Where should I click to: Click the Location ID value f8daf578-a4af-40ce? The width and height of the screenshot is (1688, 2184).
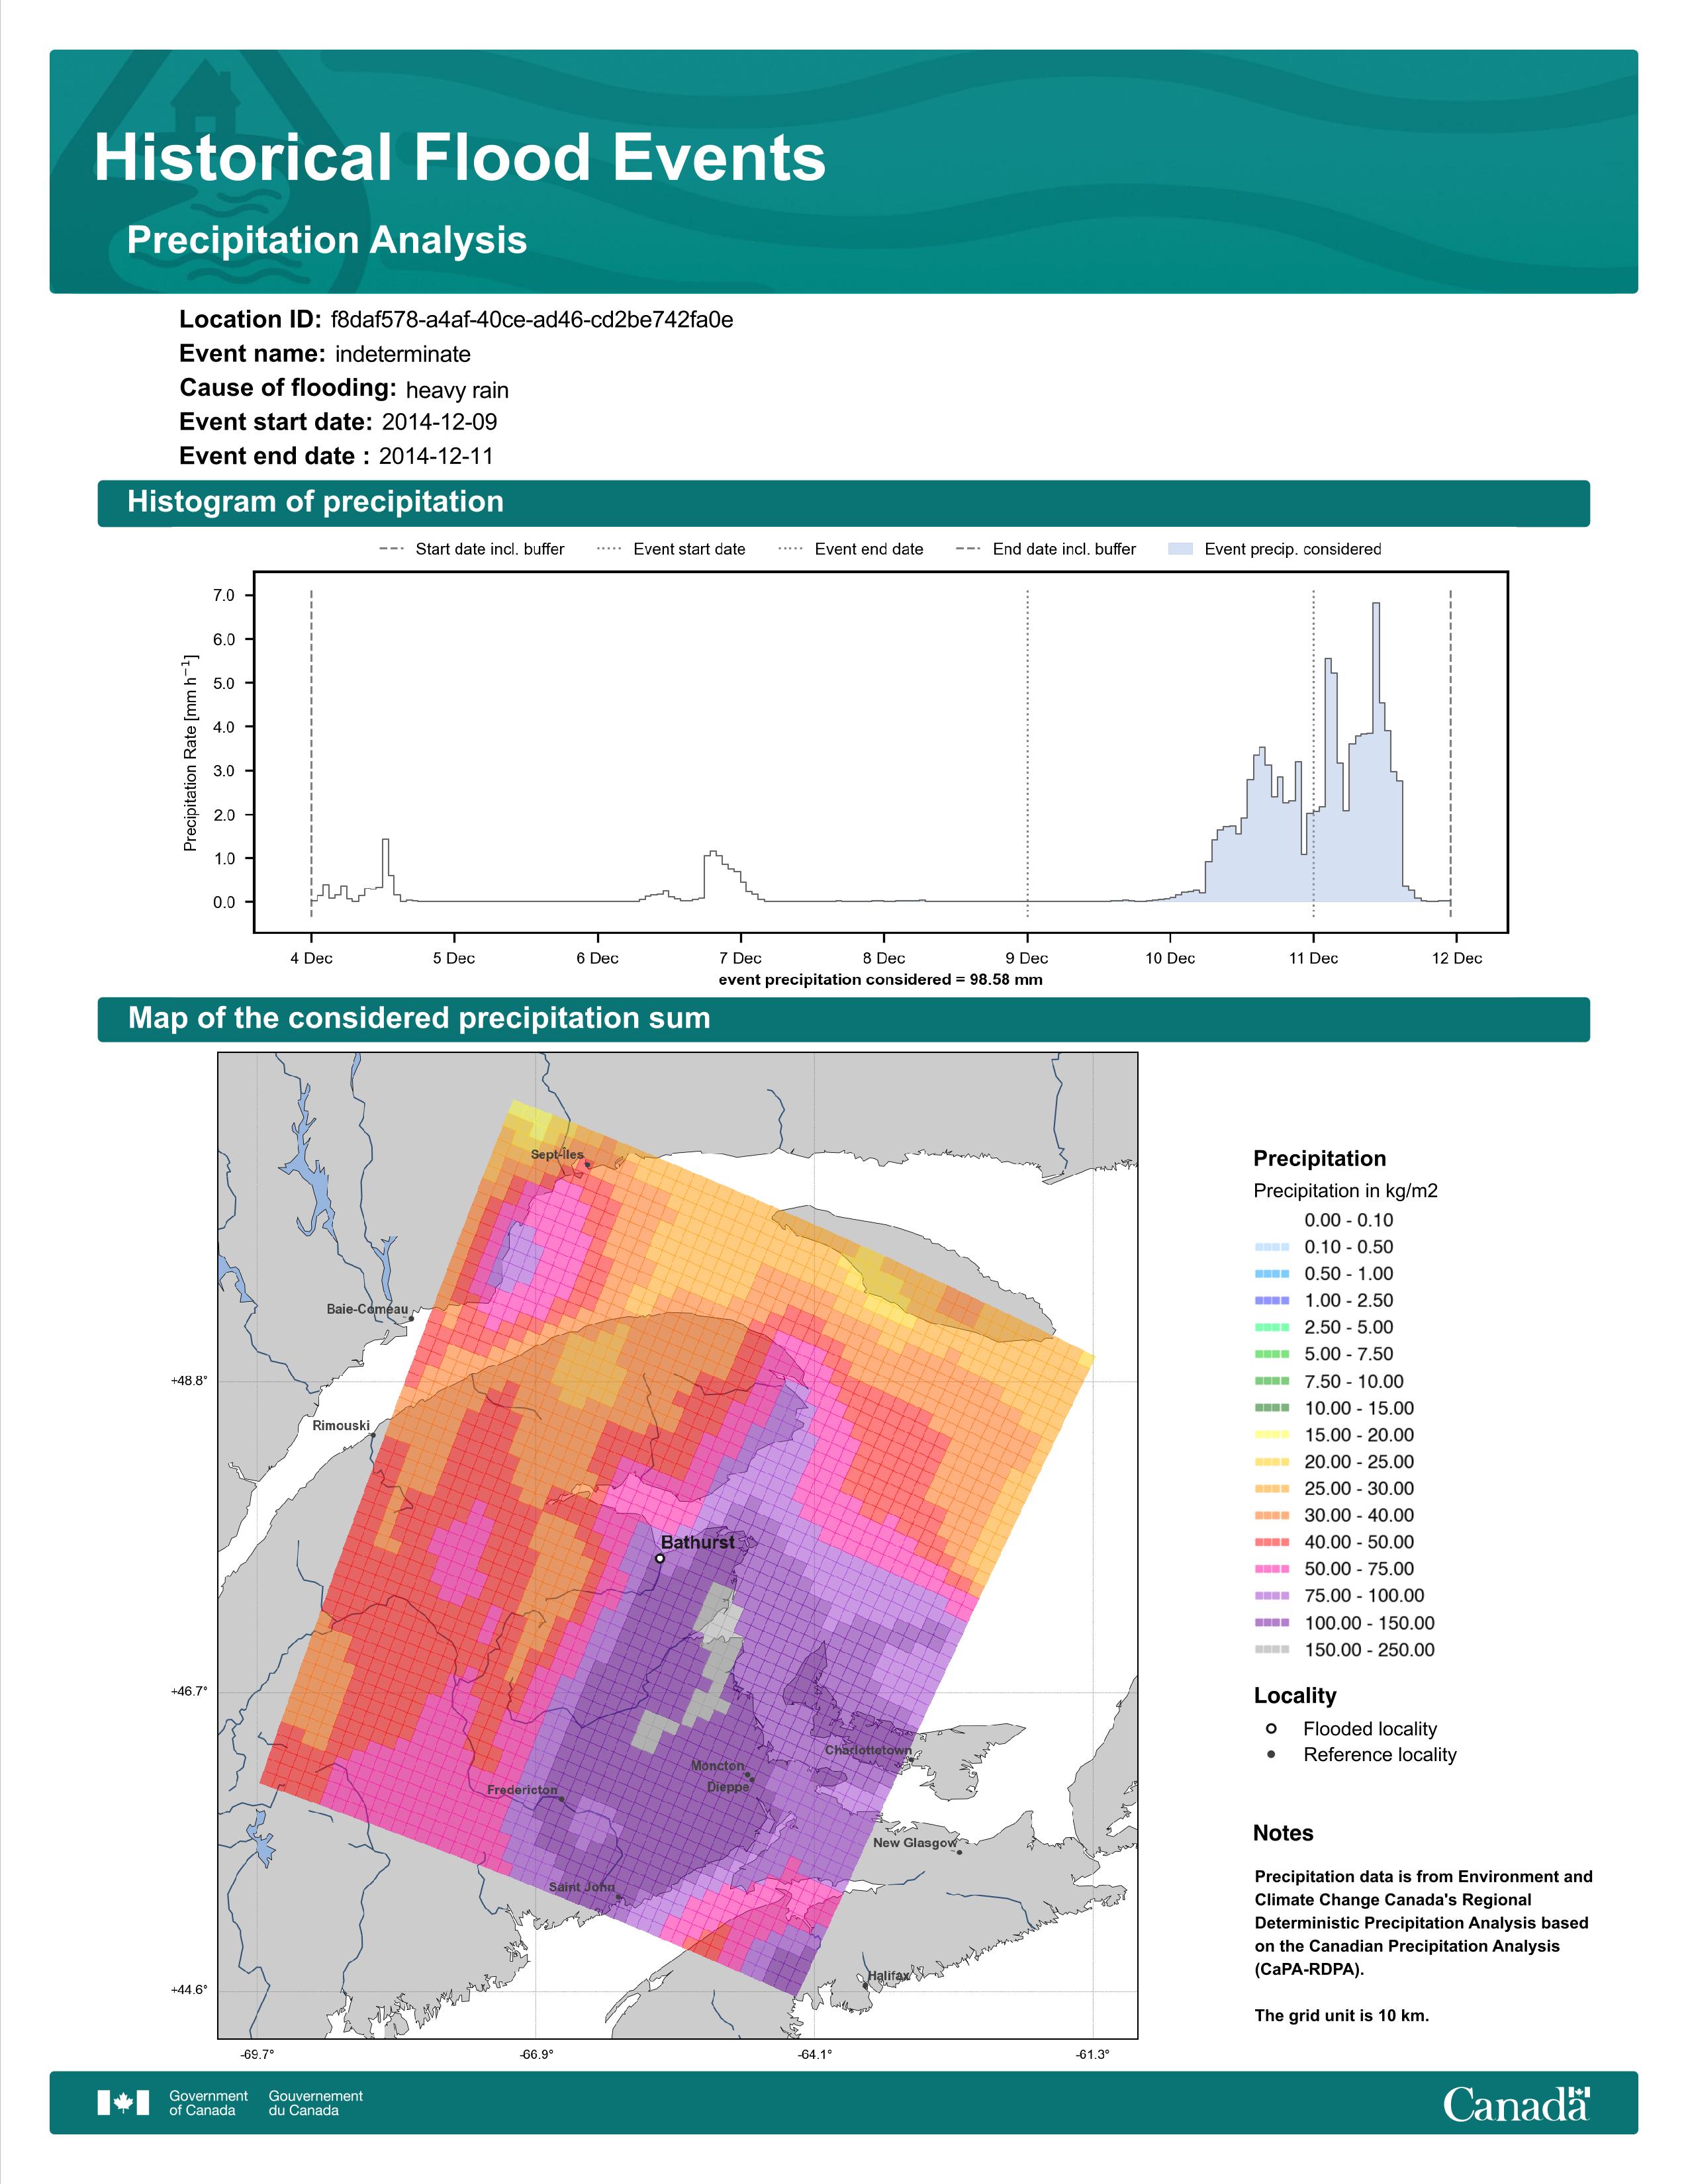tap(532, 320)
